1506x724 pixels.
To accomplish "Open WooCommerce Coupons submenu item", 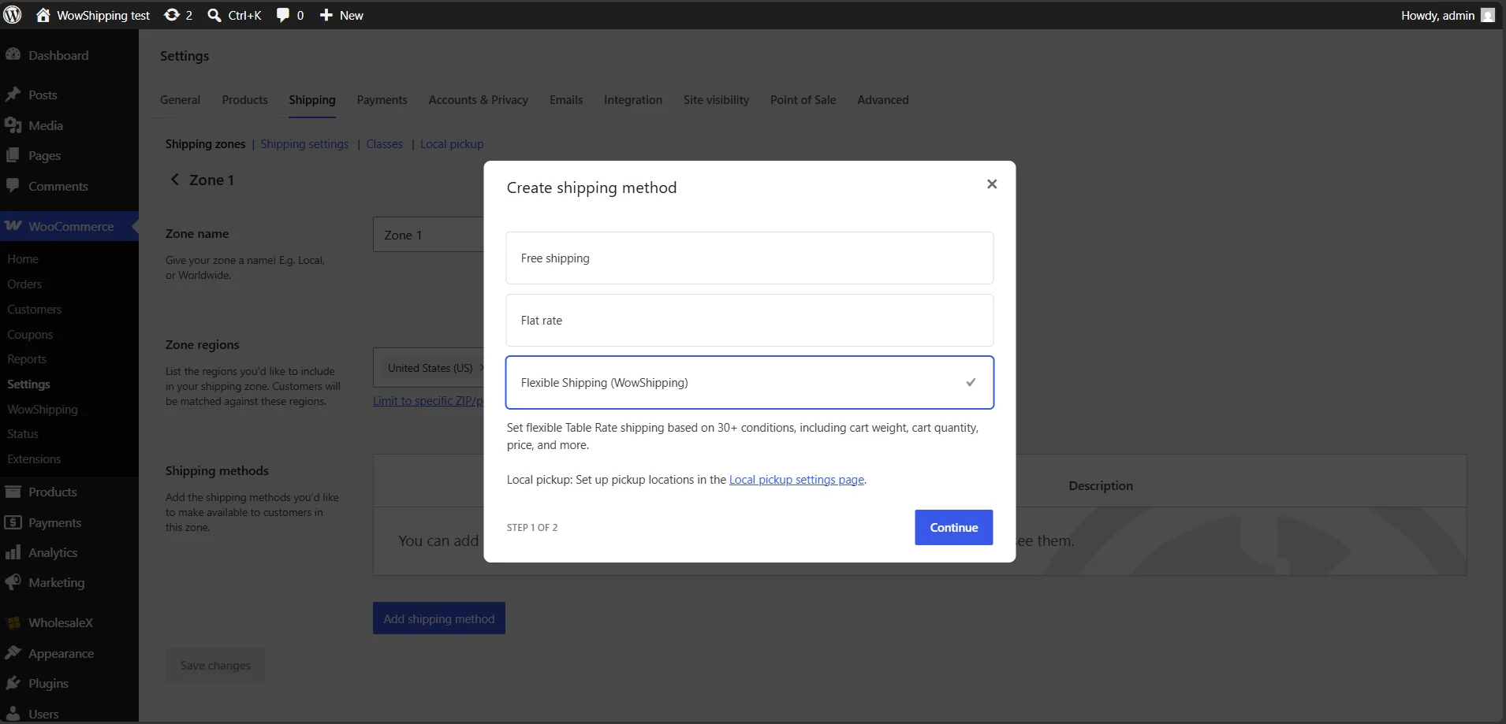I will [x=30, y=334].
